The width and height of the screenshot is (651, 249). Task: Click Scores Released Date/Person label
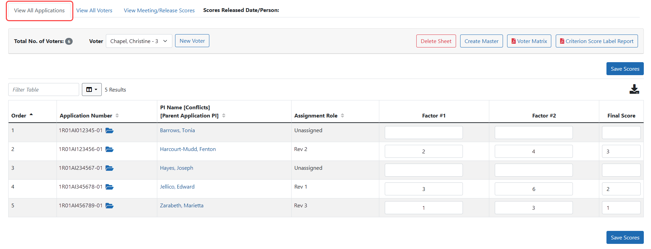point(241,10)
